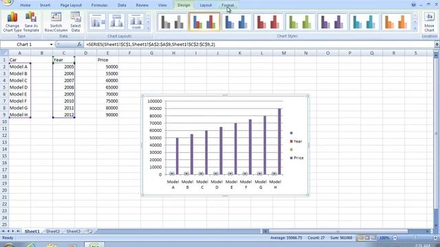Select the Sheet3 tab
This screenshot has height=247, width=440.
74,231
